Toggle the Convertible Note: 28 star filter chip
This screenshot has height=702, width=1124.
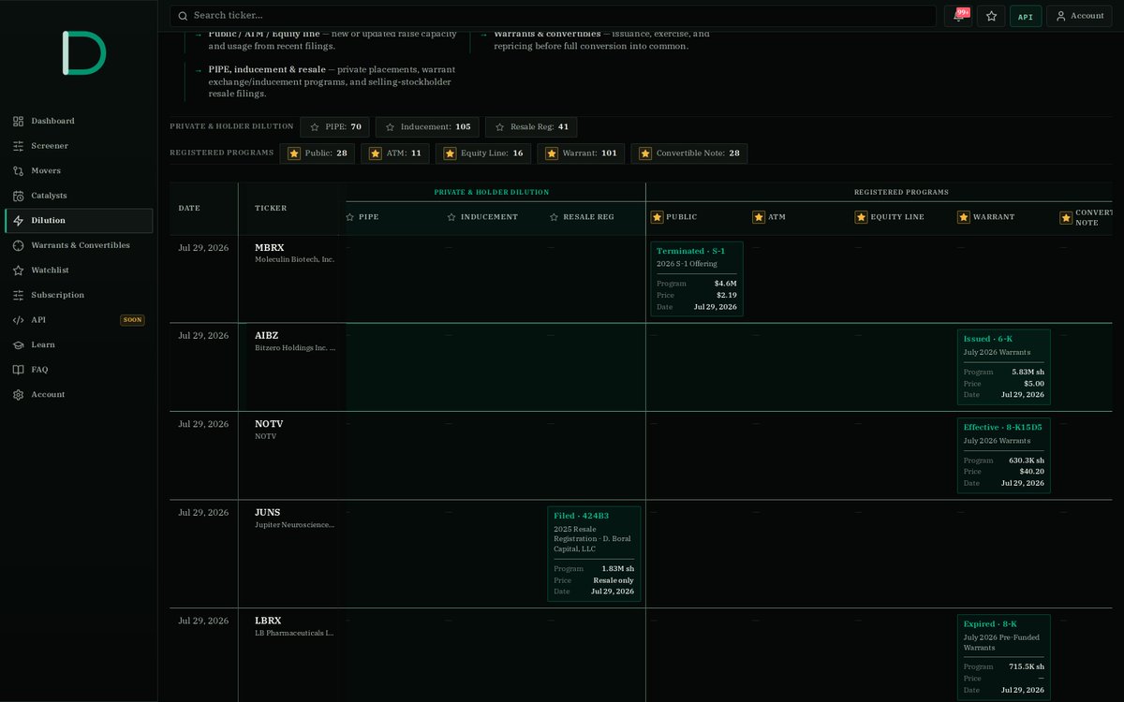pyautogui.click(x=689, y=154)
